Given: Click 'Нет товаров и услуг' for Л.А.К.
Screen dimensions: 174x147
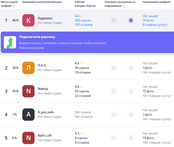Looking at the screenshot, I should click(x=157, y=73).
